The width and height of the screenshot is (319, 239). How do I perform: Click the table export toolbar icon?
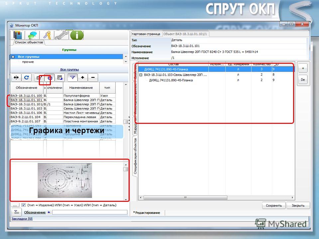[x=39, y=77]
